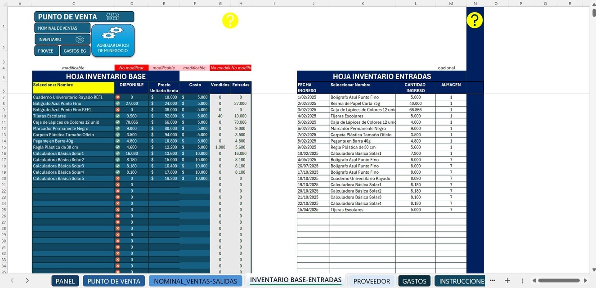Click the PROVEE button
This screenshot has width=596, height=288.
pos(47,51)
